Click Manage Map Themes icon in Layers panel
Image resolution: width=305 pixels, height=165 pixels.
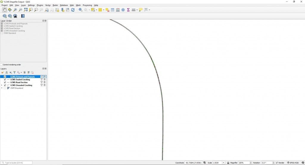(10, 72)
